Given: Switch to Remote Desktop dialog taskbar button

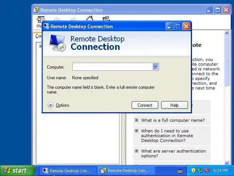Looking at the screenshot, I should point(68,170).
